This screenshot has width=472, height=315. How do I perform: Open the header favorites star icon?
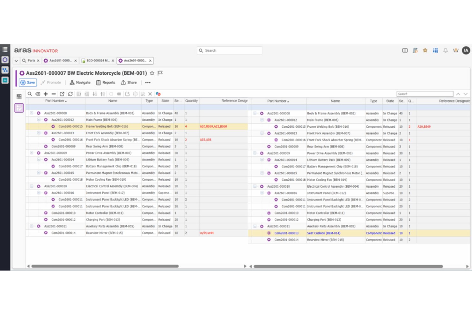(425, 50)
